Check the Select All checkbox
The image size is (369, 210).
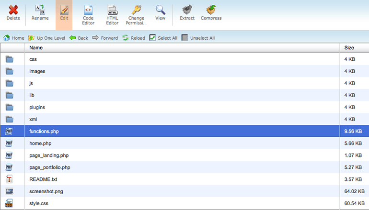[152, 38]
